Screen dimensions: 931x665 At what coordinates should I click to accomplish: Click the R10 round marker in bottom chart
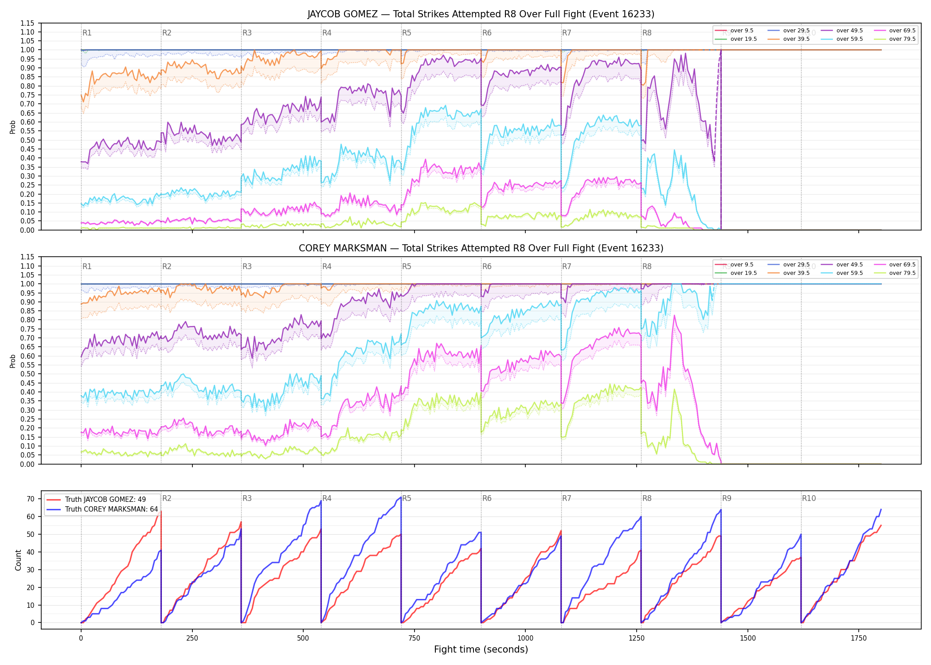pyautogui.click(x=809, y=498)
